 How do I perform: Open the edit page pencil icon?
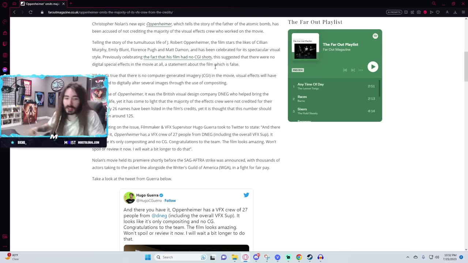[x=412, y=12]
